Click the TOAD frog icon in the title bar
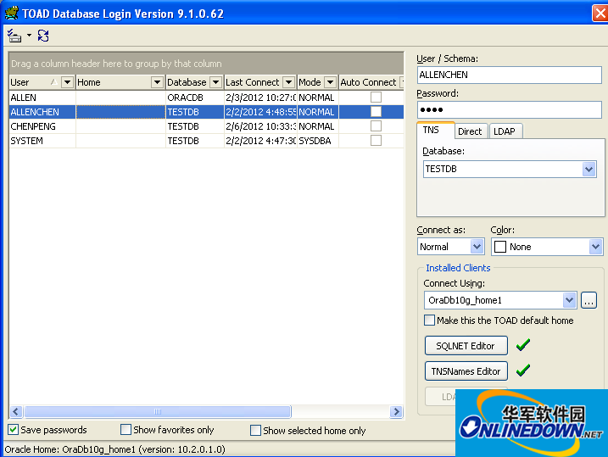Screen dimensions: 608x457 pyautogui.click(x=12, y=13)
